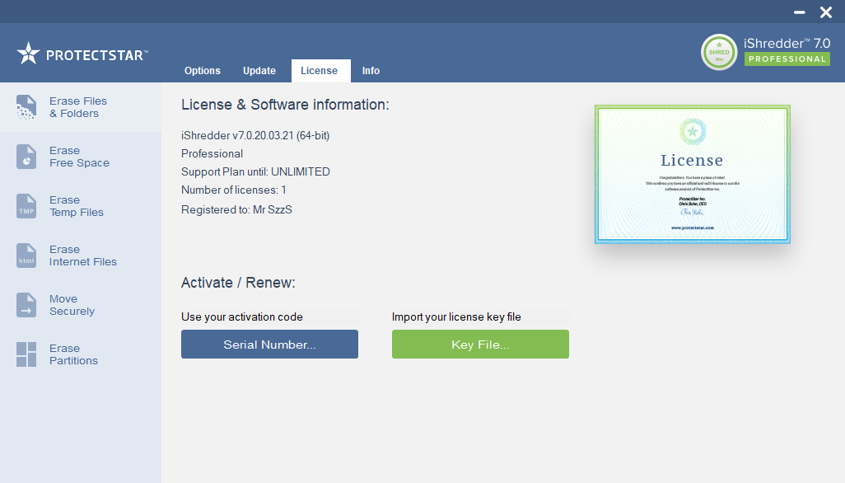845x483 pixels.
Task: Click the License certificate thumbnail
Action: coord(693,174)
